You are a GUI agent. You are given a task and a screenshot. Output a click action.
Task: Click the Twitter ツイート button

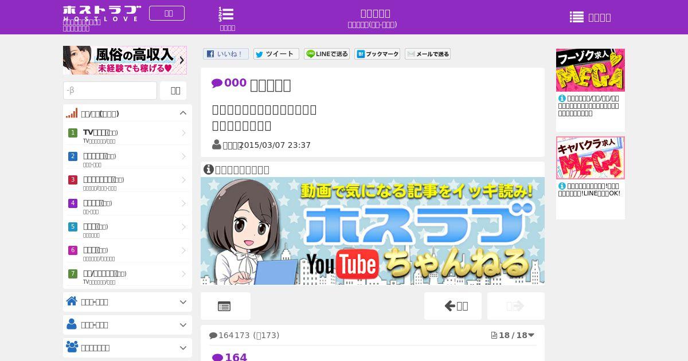pyautogui.click(x=276, y=54)
